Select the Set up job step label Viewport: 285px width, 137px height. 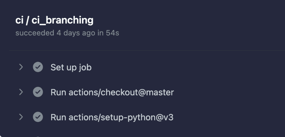[x=71, y=68]
